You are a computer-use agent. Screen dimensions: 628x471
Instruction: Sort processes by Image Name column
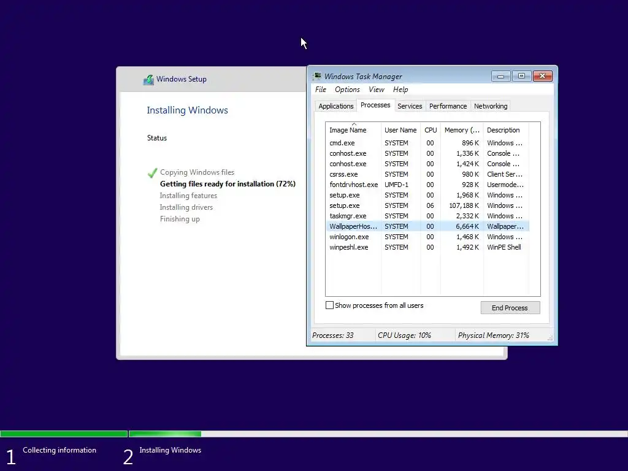pyautogui.click(x=353, y=130)
